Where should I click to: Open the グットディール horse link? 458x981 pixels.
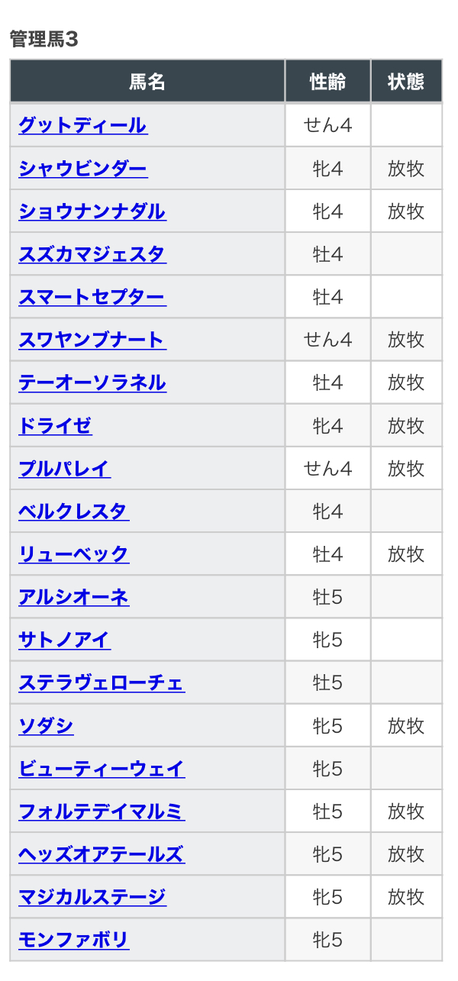82,125
